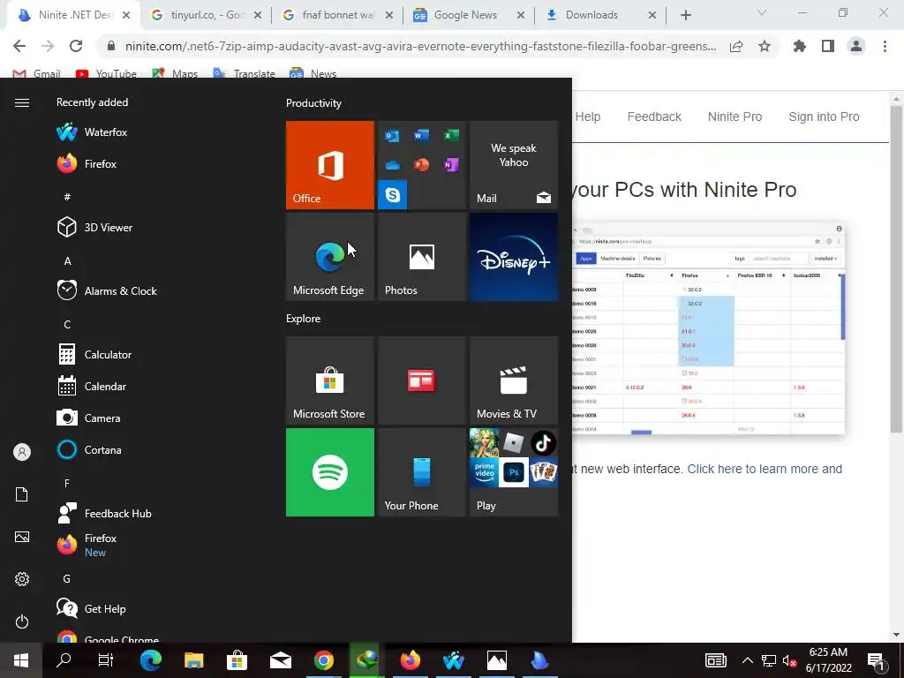Viewport: 904px width, 678px height.
Task: Open Microsoft Store tile
Action: pos(330,380)
